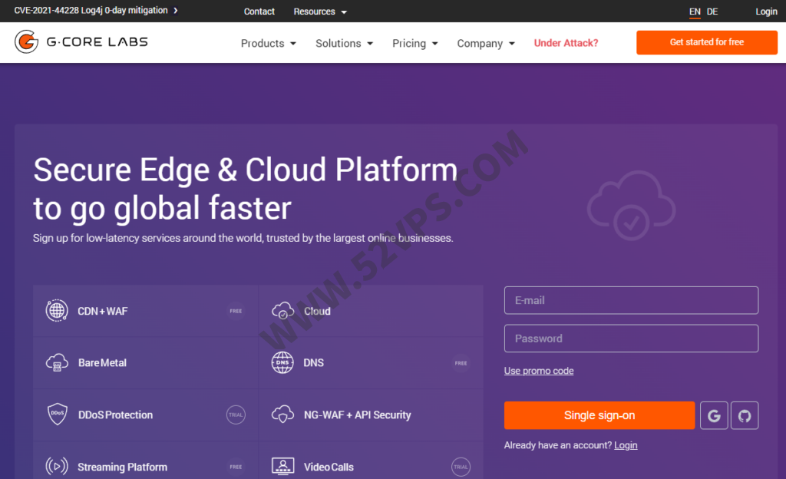The width and height of the screenshot is (786, 479).
Task: Click Get started for free button
Action: pos(707,42)
